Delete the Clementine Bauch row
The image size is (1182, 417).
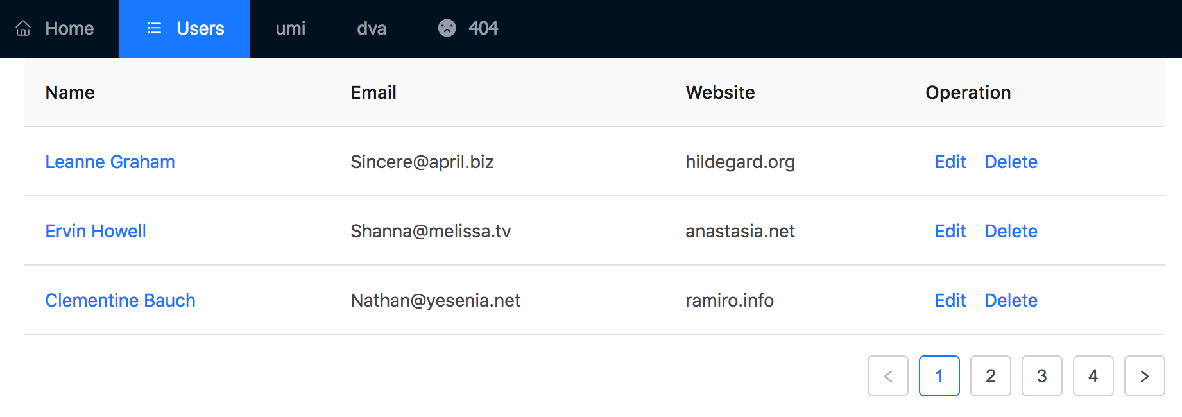[1011, 300]
